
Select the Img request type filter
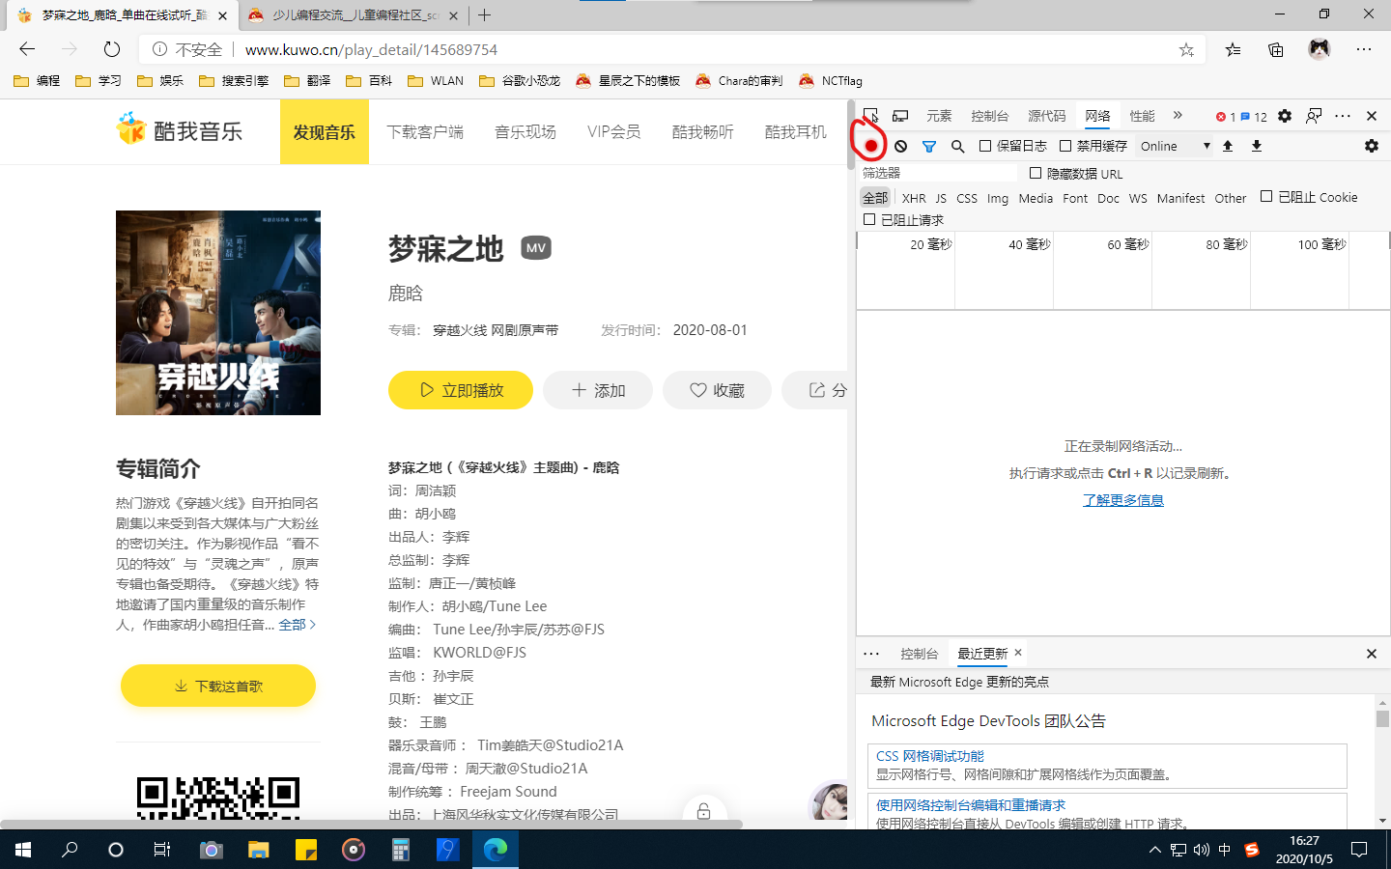[x=998, y=198]
